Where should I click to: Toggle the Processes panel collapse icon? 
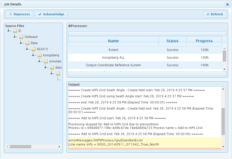69,26
